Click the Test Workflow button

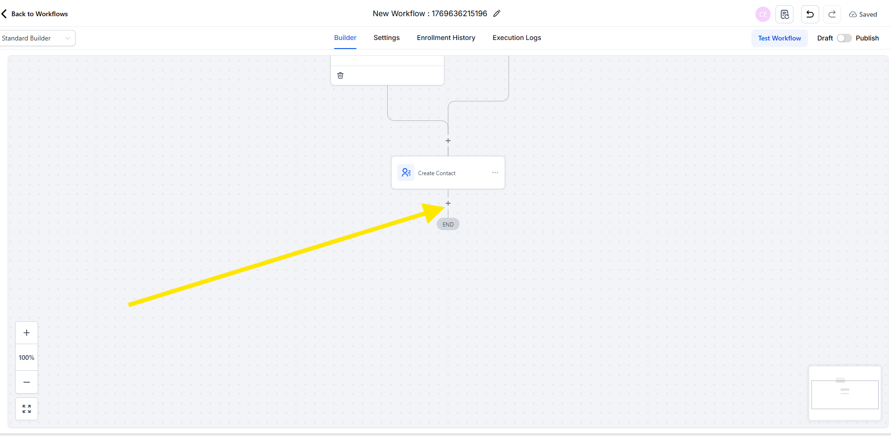click(779, 38)
